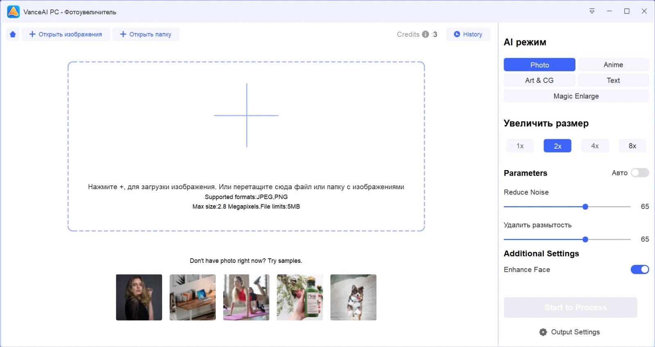Viewport: 655px width, 347px height.
Task: Click the Home icon button
Action: [x=13, y=34]
